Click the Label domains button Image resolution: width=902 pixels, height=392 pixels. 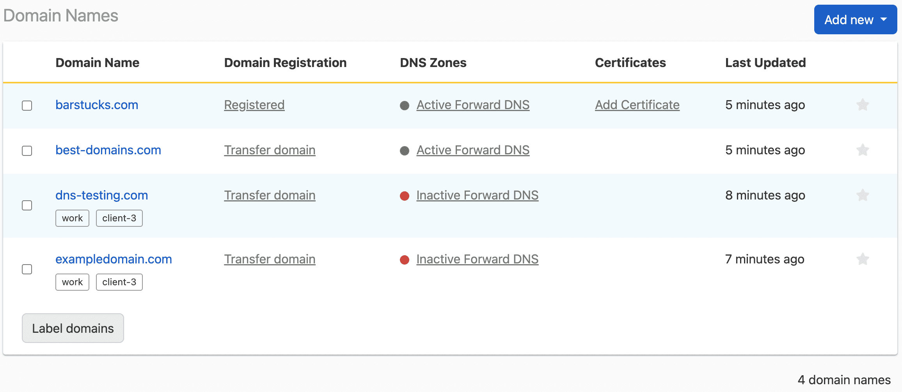[x=73, y=328]
